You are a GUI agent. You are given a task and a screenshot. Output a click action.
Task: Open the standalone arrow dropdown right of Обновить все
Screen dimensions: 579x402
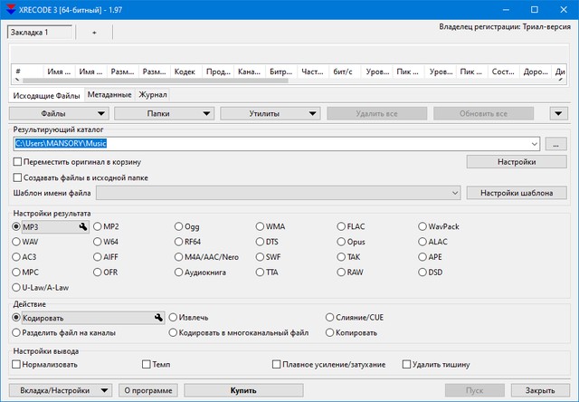click(558, 114)
